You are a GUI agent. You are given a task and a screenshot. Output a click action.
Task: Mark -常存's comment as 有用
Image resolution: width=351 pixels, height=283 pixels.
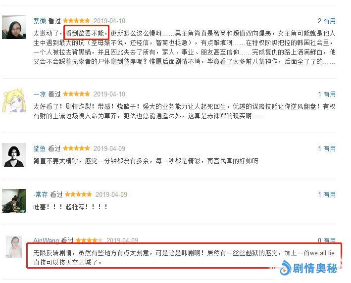pyautogui.click(x=330, y=194)
